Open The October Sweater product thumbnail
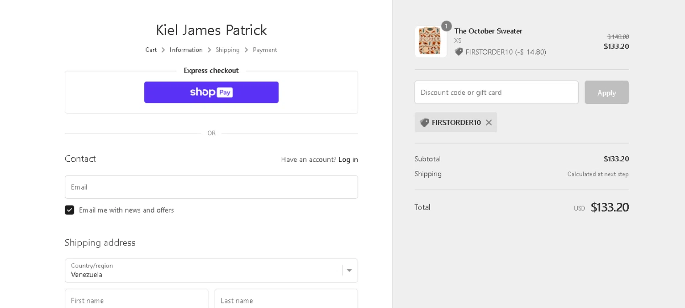The image size is (685, 308). (431, 41)
